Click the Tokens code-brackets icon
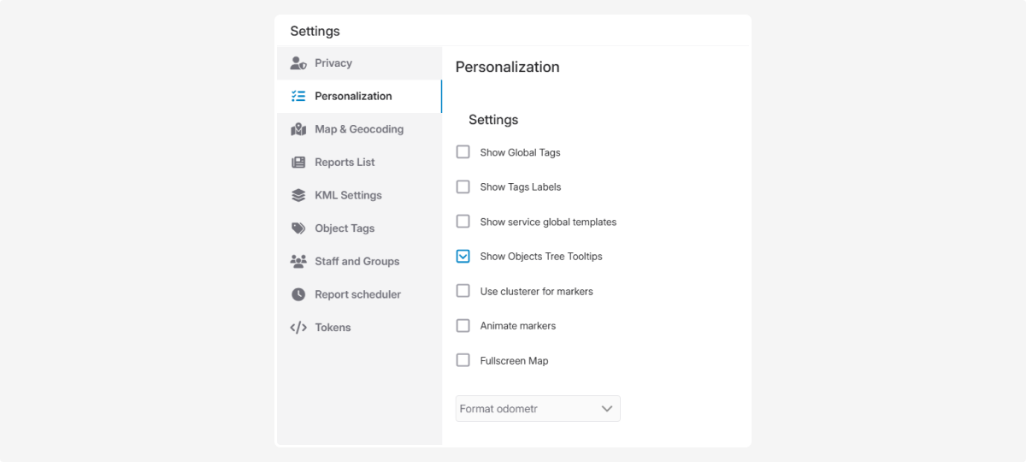The image size is (1026, 462). coord(298,328)
